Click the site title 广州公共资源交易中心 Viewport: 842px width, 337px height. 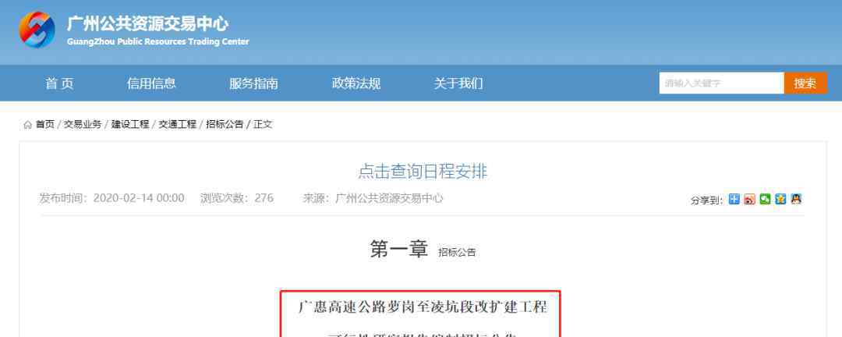[x=147, y=23]
